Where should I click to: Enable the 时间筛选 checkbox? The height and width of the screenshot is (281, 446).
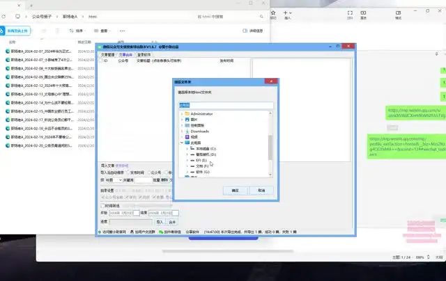pyautogui.click(x=103, y=206)
